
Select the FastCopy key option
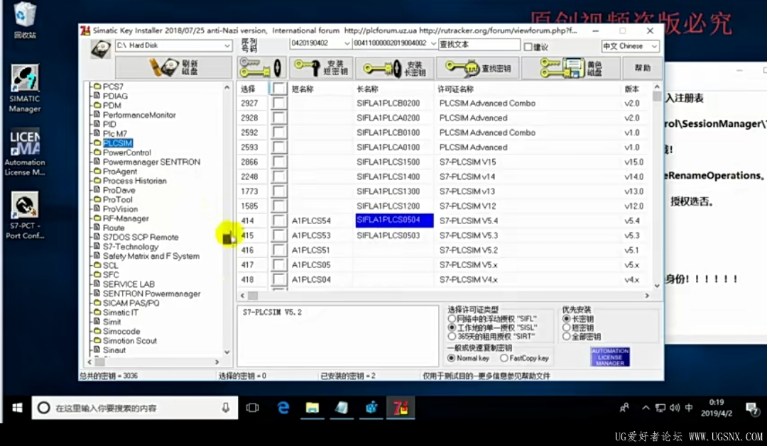(504, 358)
